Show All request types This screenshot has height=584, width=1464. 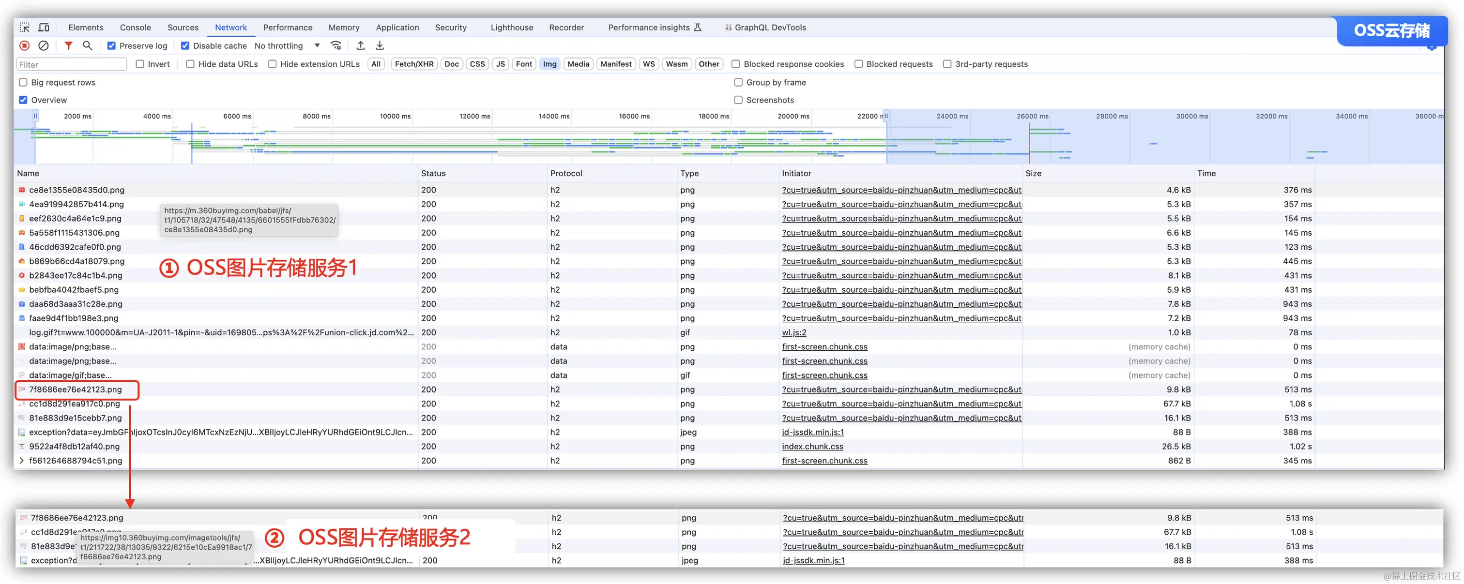click(376, 64)
